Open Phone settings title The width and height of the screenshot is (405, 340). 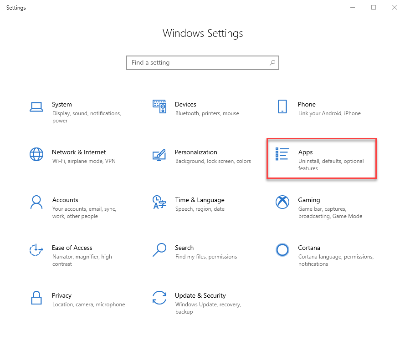pos(307,104)
